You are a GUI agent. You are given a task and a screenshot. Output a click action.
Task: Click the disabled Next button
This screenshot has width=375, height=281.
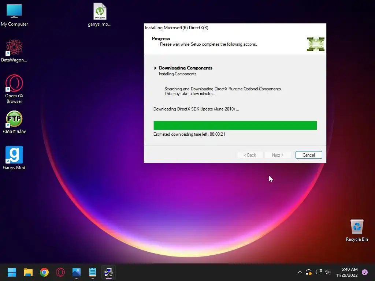pos(278,155)
